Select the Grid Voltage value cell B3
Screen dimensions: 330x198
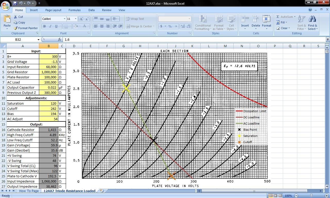coord(48,62)
